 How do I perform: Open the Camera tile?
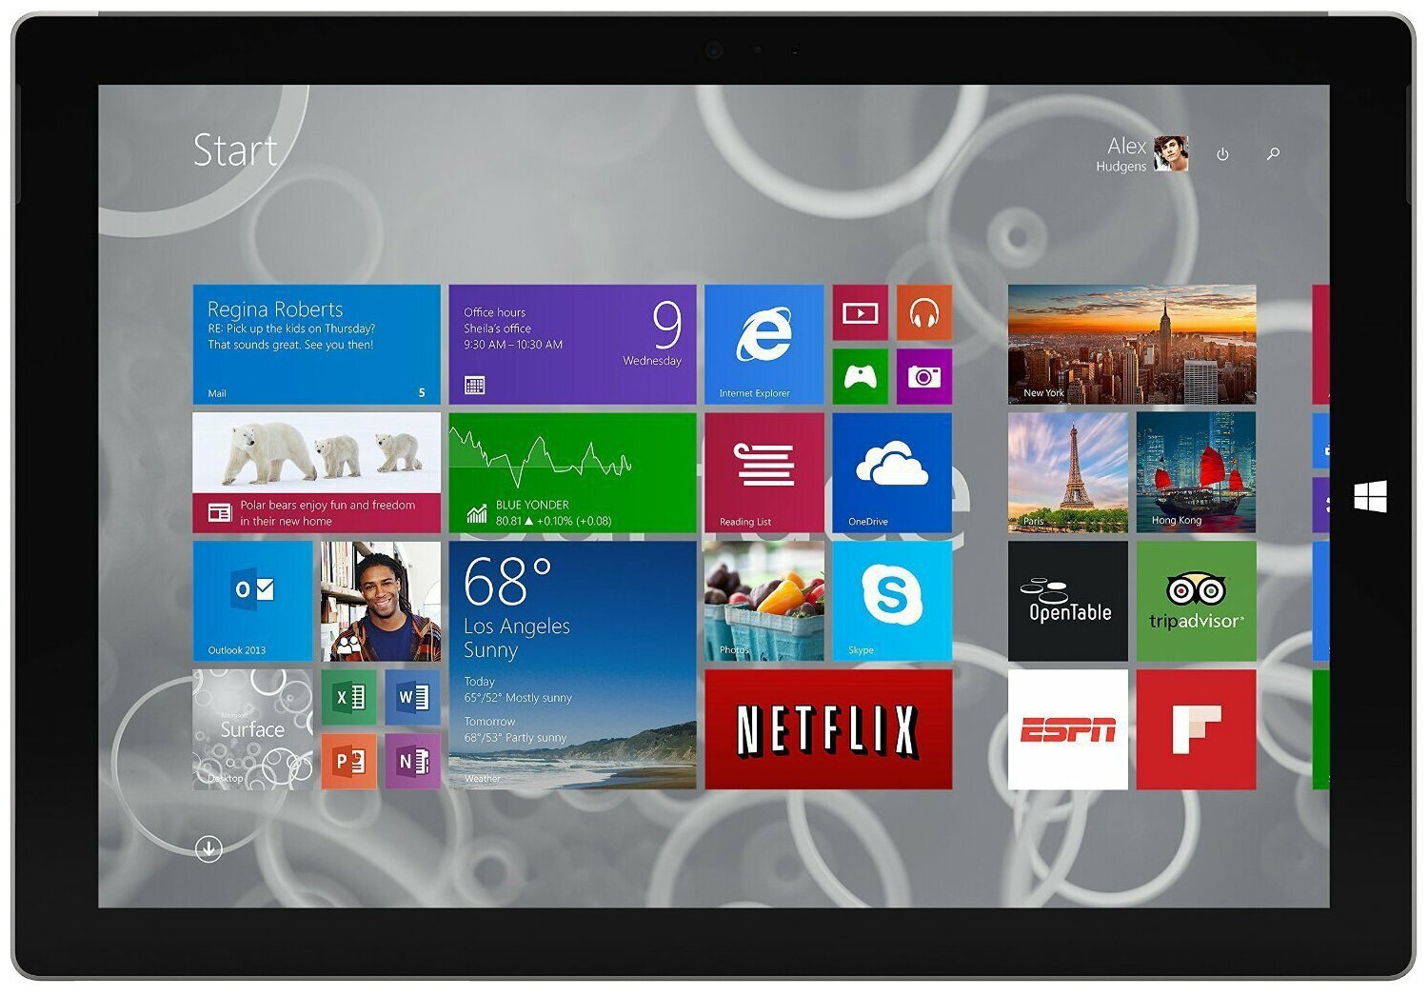coord(924,376)
